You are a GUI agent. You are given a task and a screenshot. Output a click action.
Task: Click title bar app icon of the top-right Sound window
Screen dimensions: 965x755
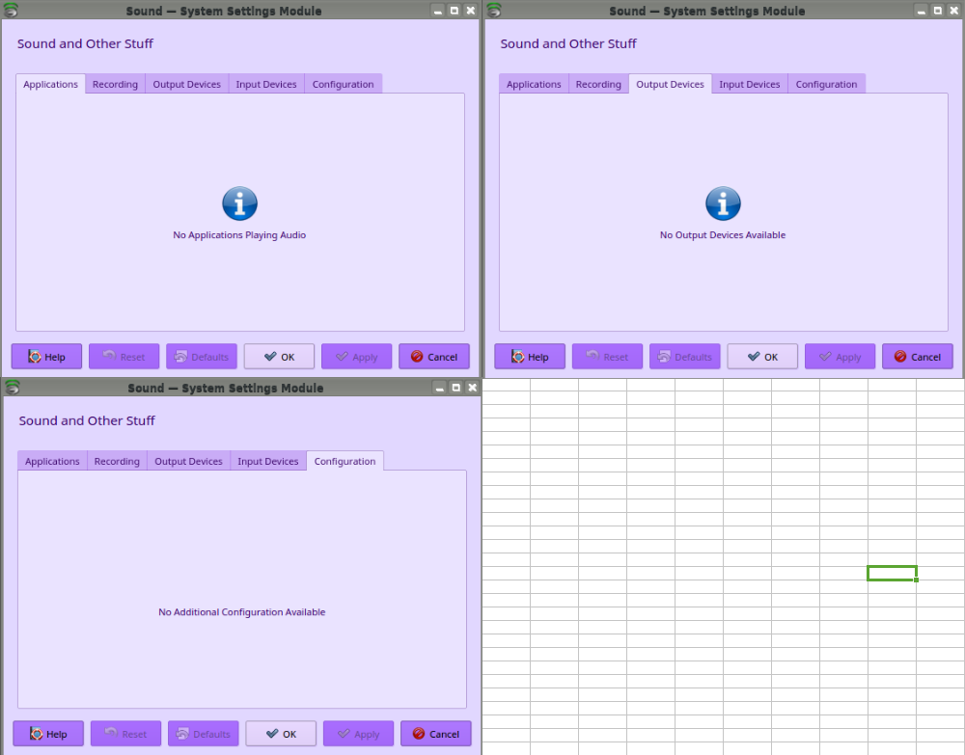(494, 11)
